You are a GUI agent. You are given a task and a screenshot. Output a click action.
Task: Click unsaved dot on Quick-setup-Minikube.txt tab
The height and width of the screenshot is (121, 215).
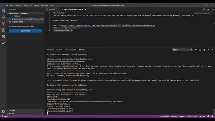coord(85,9)
